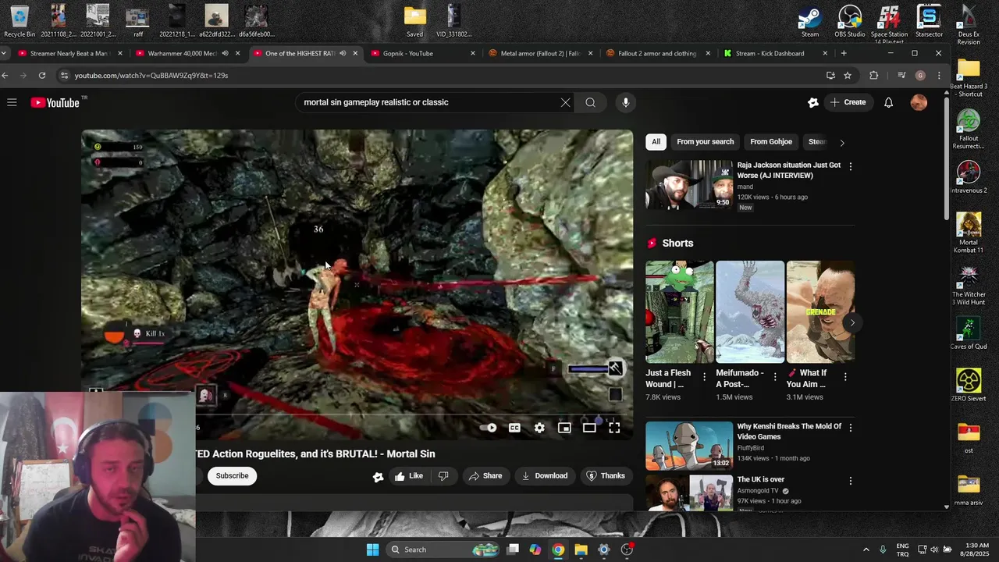Image resolution: width=999 pixels, height=562 pixels.
Task: Enter full screen video mode
Action: pos(614,428)
